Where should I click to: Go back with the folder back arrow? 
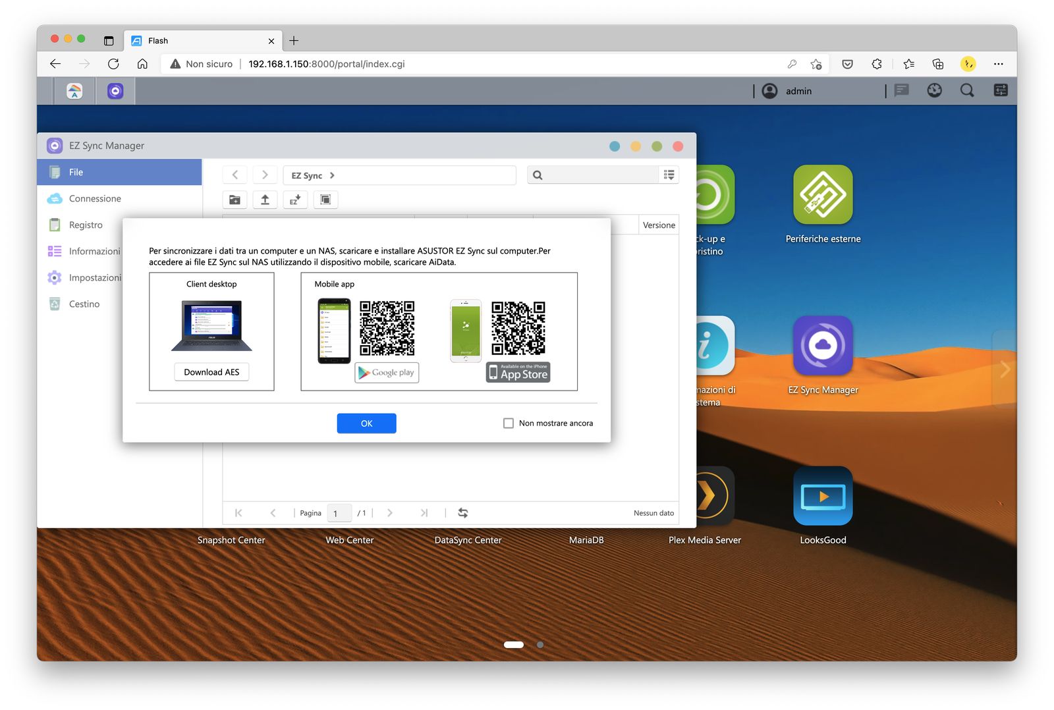235,175
